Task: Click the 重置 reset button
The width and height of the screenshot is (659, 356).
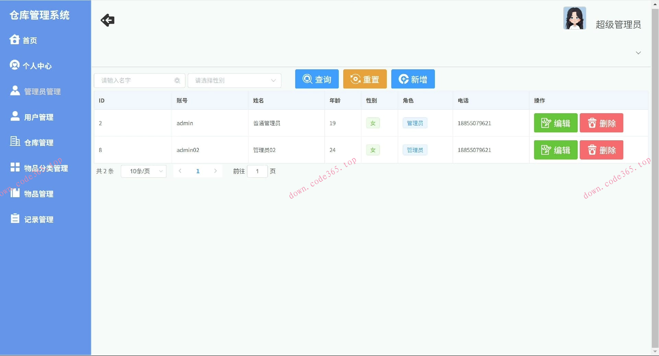Action: click(365, 79)
